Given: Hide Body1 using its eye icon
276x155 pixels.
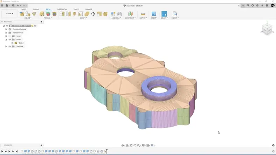Looking at the screenshot, I should pyautogui.click(x=12, y=43).
